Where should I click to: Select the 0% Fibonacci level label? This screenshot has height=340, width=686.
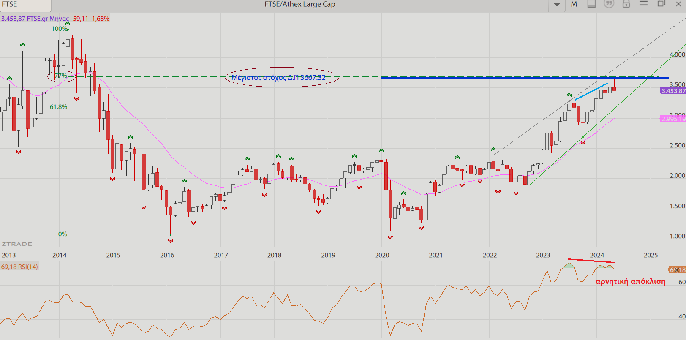coord(63,234)
